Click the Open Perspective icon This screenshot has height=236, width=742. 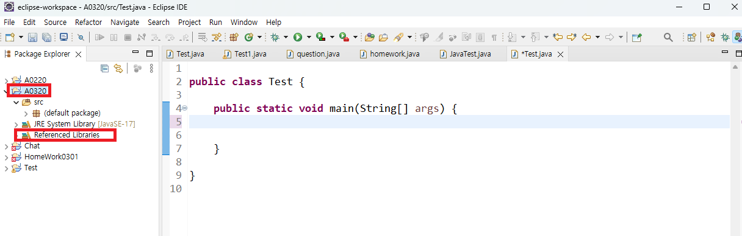point(691,37)
